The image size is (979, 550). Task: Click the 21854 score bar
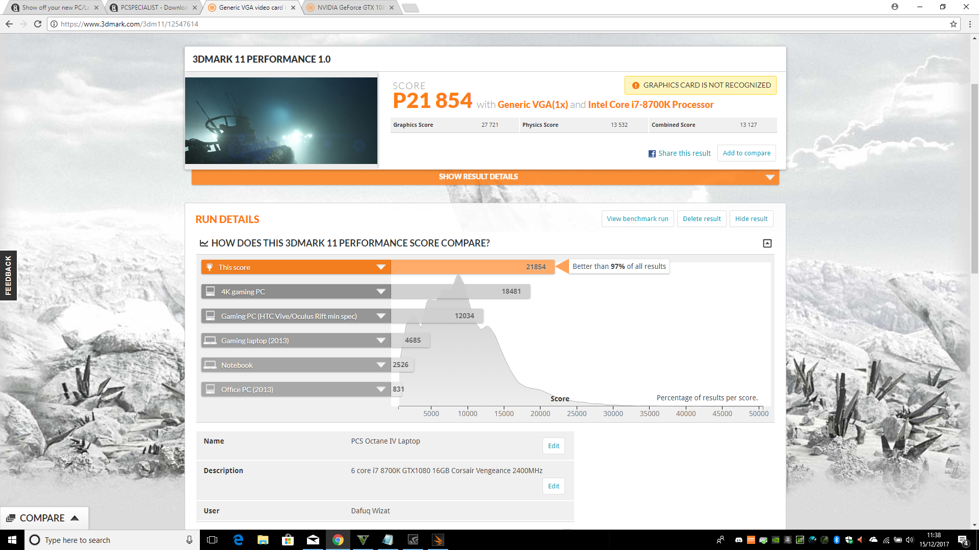473,267
